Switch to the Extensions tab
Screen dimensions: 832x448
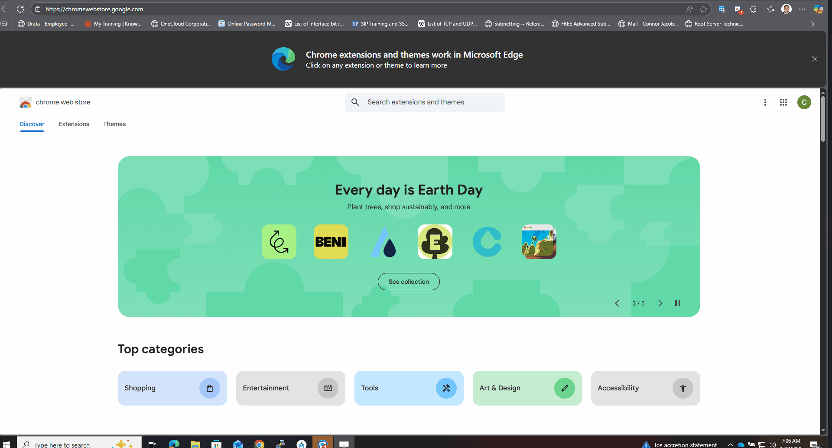74,124
